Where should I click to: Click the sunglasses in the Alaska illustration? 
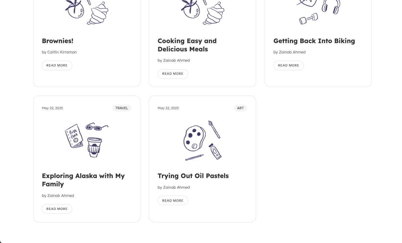coord(96,128)
